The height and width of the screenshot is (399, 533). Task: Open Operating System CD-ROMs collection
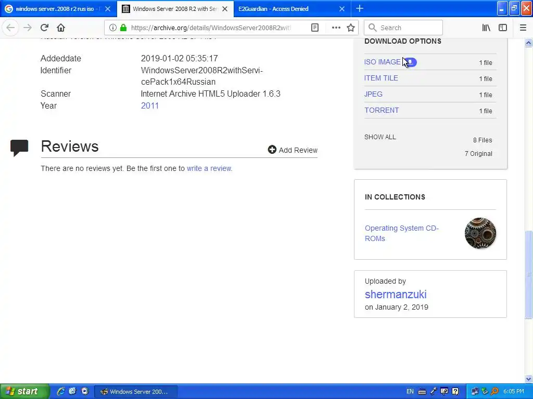(x=402, y=233)
